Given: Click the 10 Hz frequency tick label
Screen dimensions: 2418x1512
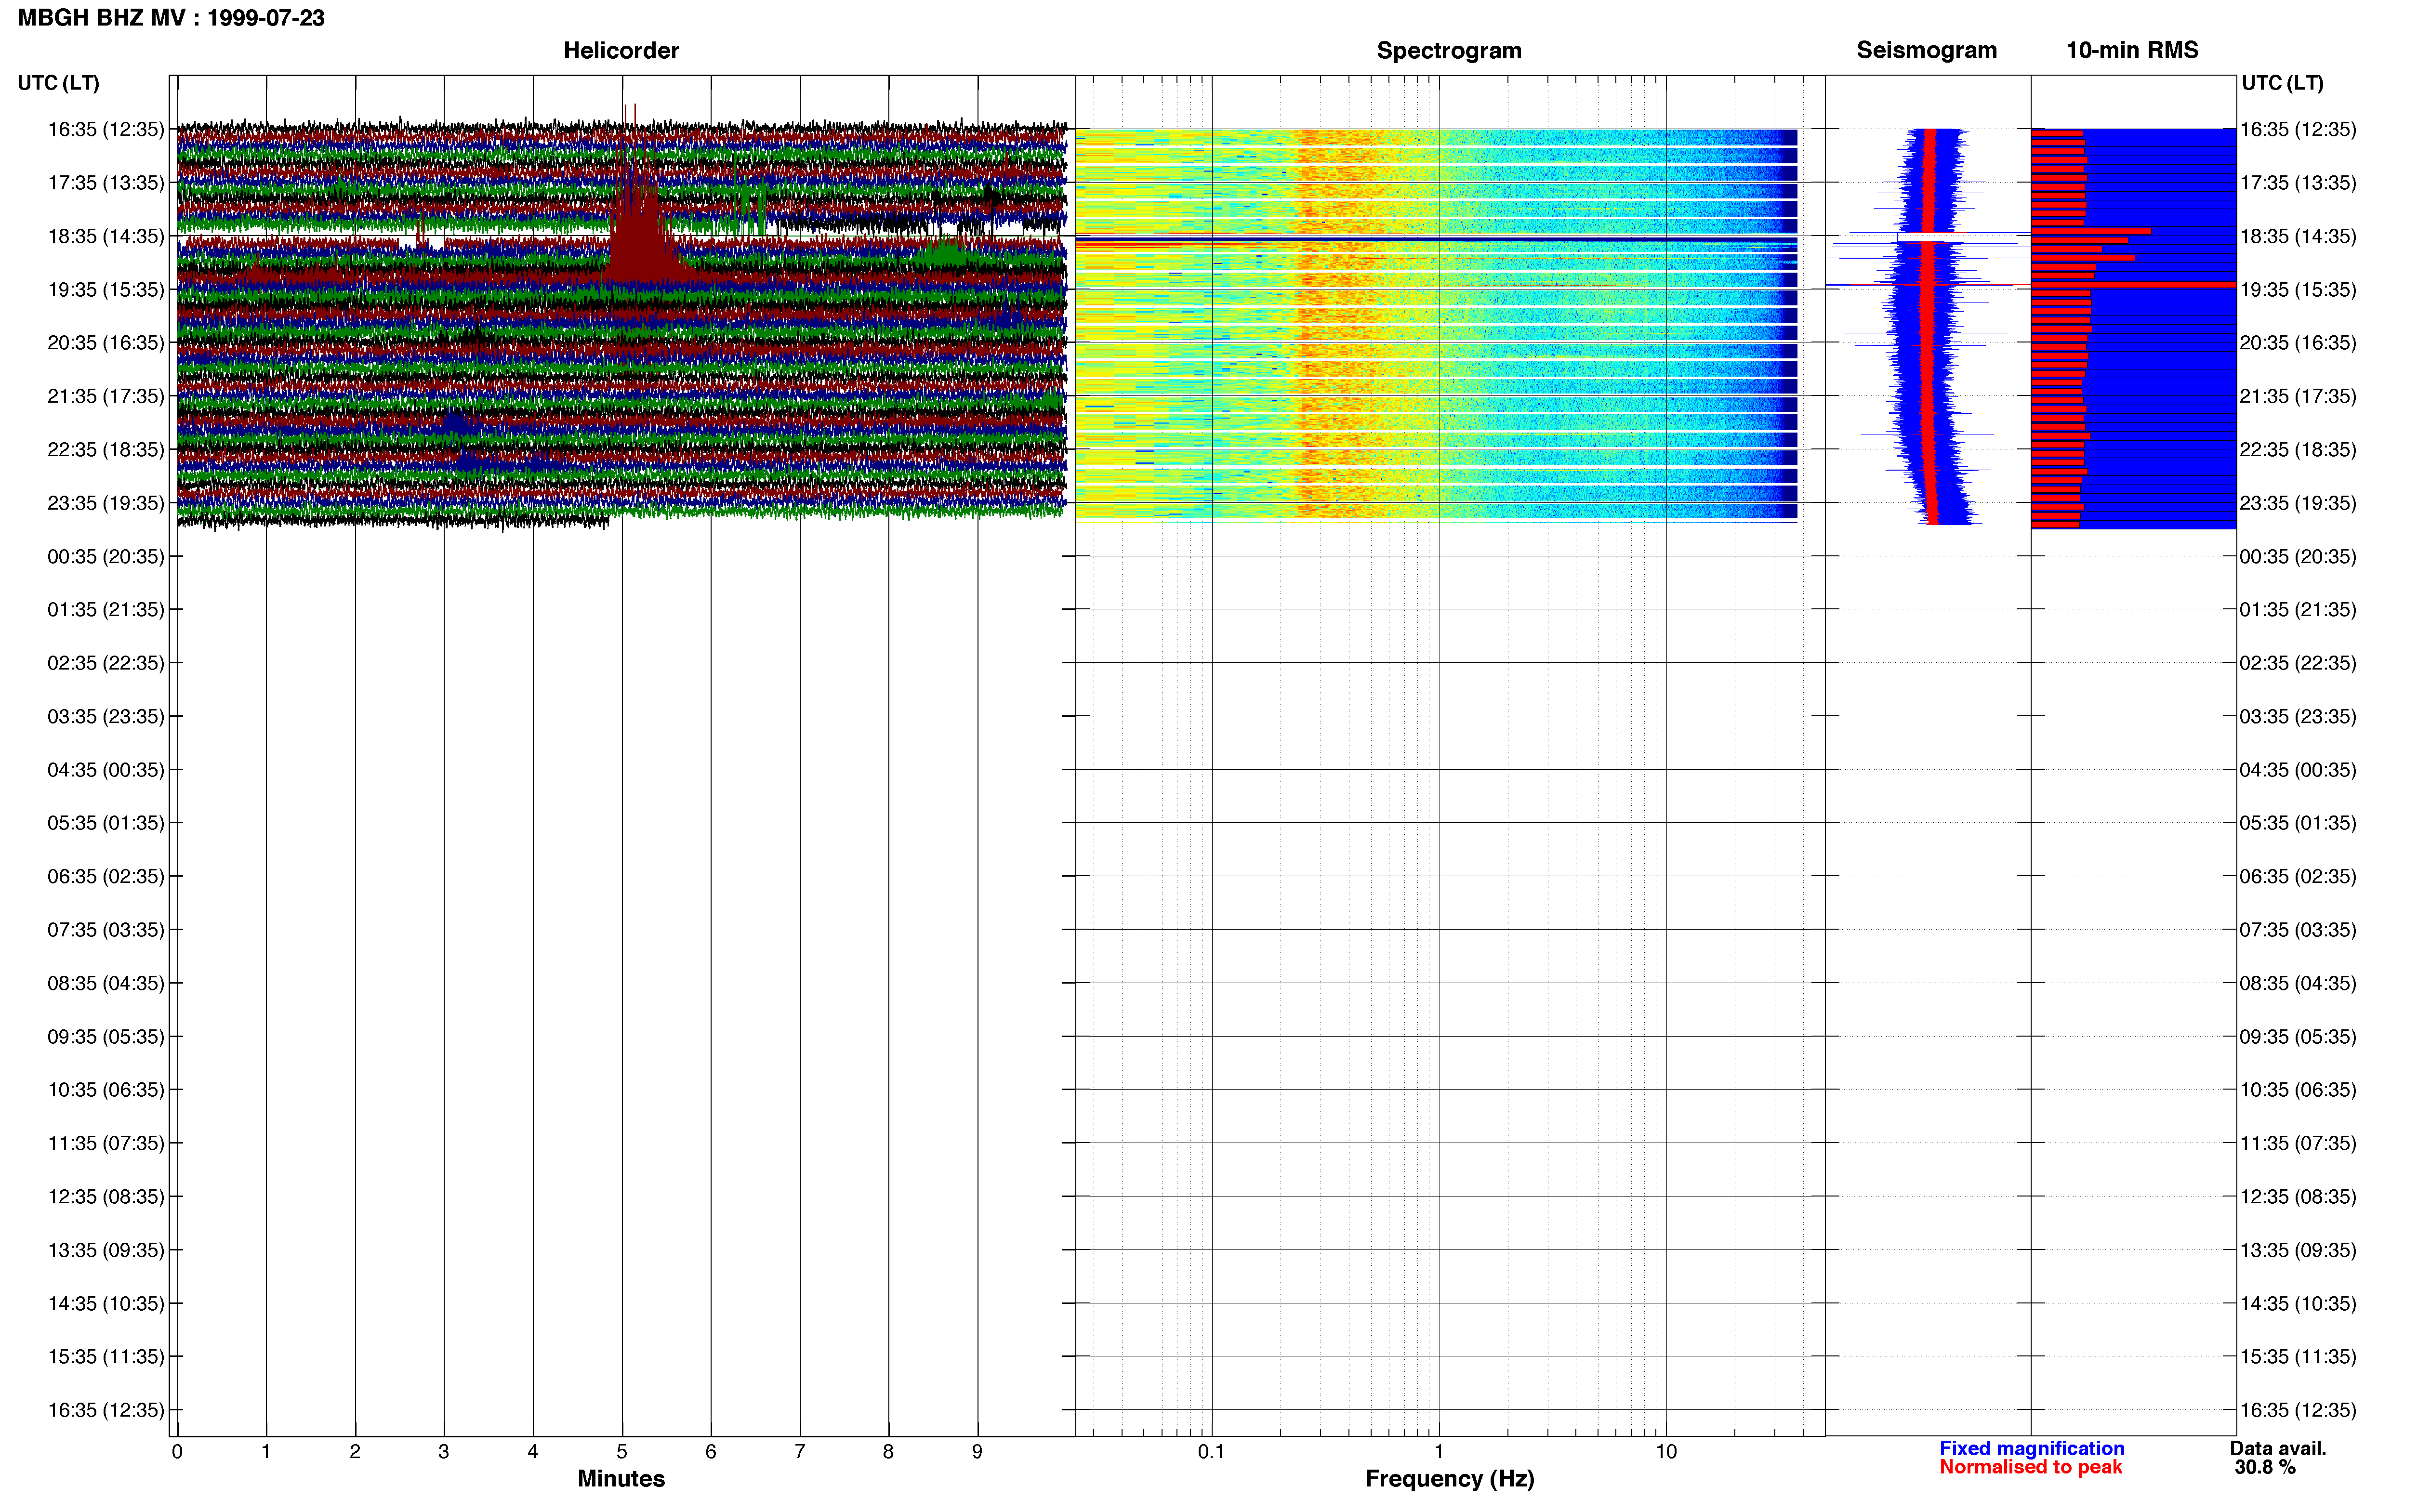Looking at the screenshot, I should pos(1666,1451).
